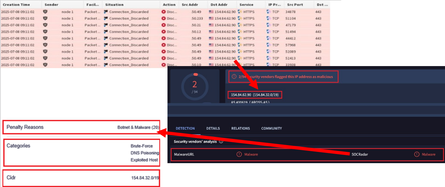This screenshot has width=445, height=187.
Task: Switch to the DETAILS tab
Action: 213,128
